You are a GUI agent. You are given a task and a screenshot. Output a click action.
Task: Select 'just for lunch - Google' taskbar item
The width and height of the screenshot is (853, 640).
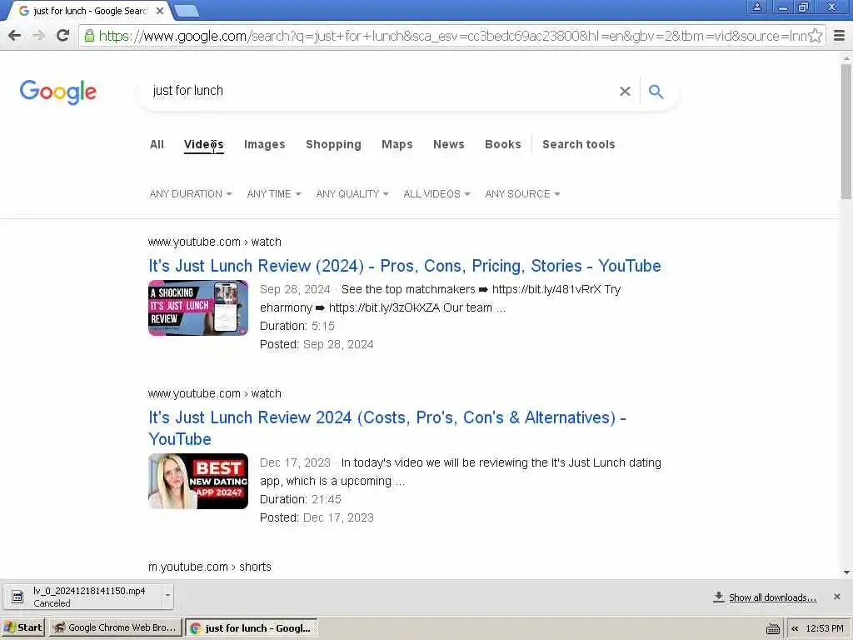[x=252, y=628]
